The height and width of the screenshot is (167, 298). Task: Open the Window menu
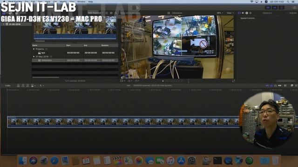click(x=81, y=1)
